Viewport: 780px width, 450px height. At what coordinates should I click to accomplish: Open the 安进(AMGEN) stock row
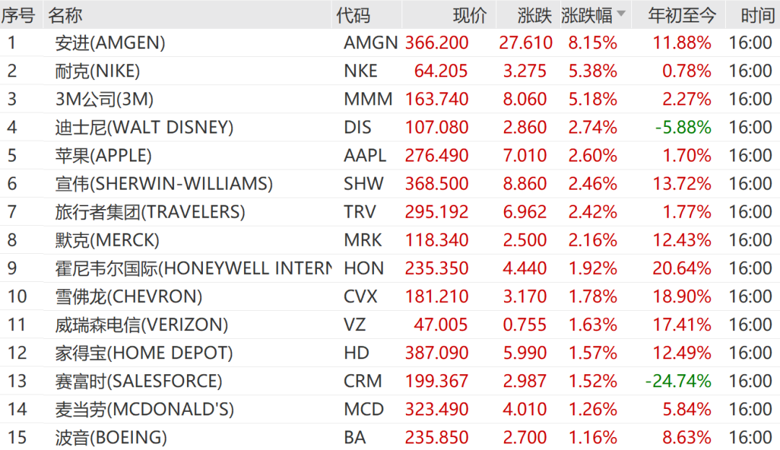110,43
